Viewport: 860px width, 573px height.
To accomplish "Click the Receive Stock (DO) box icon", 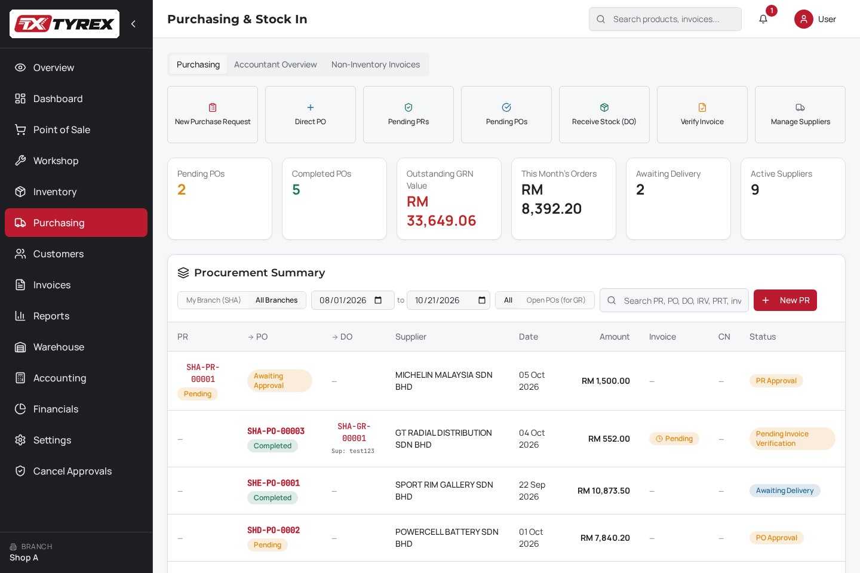I will tap(604, 107).
